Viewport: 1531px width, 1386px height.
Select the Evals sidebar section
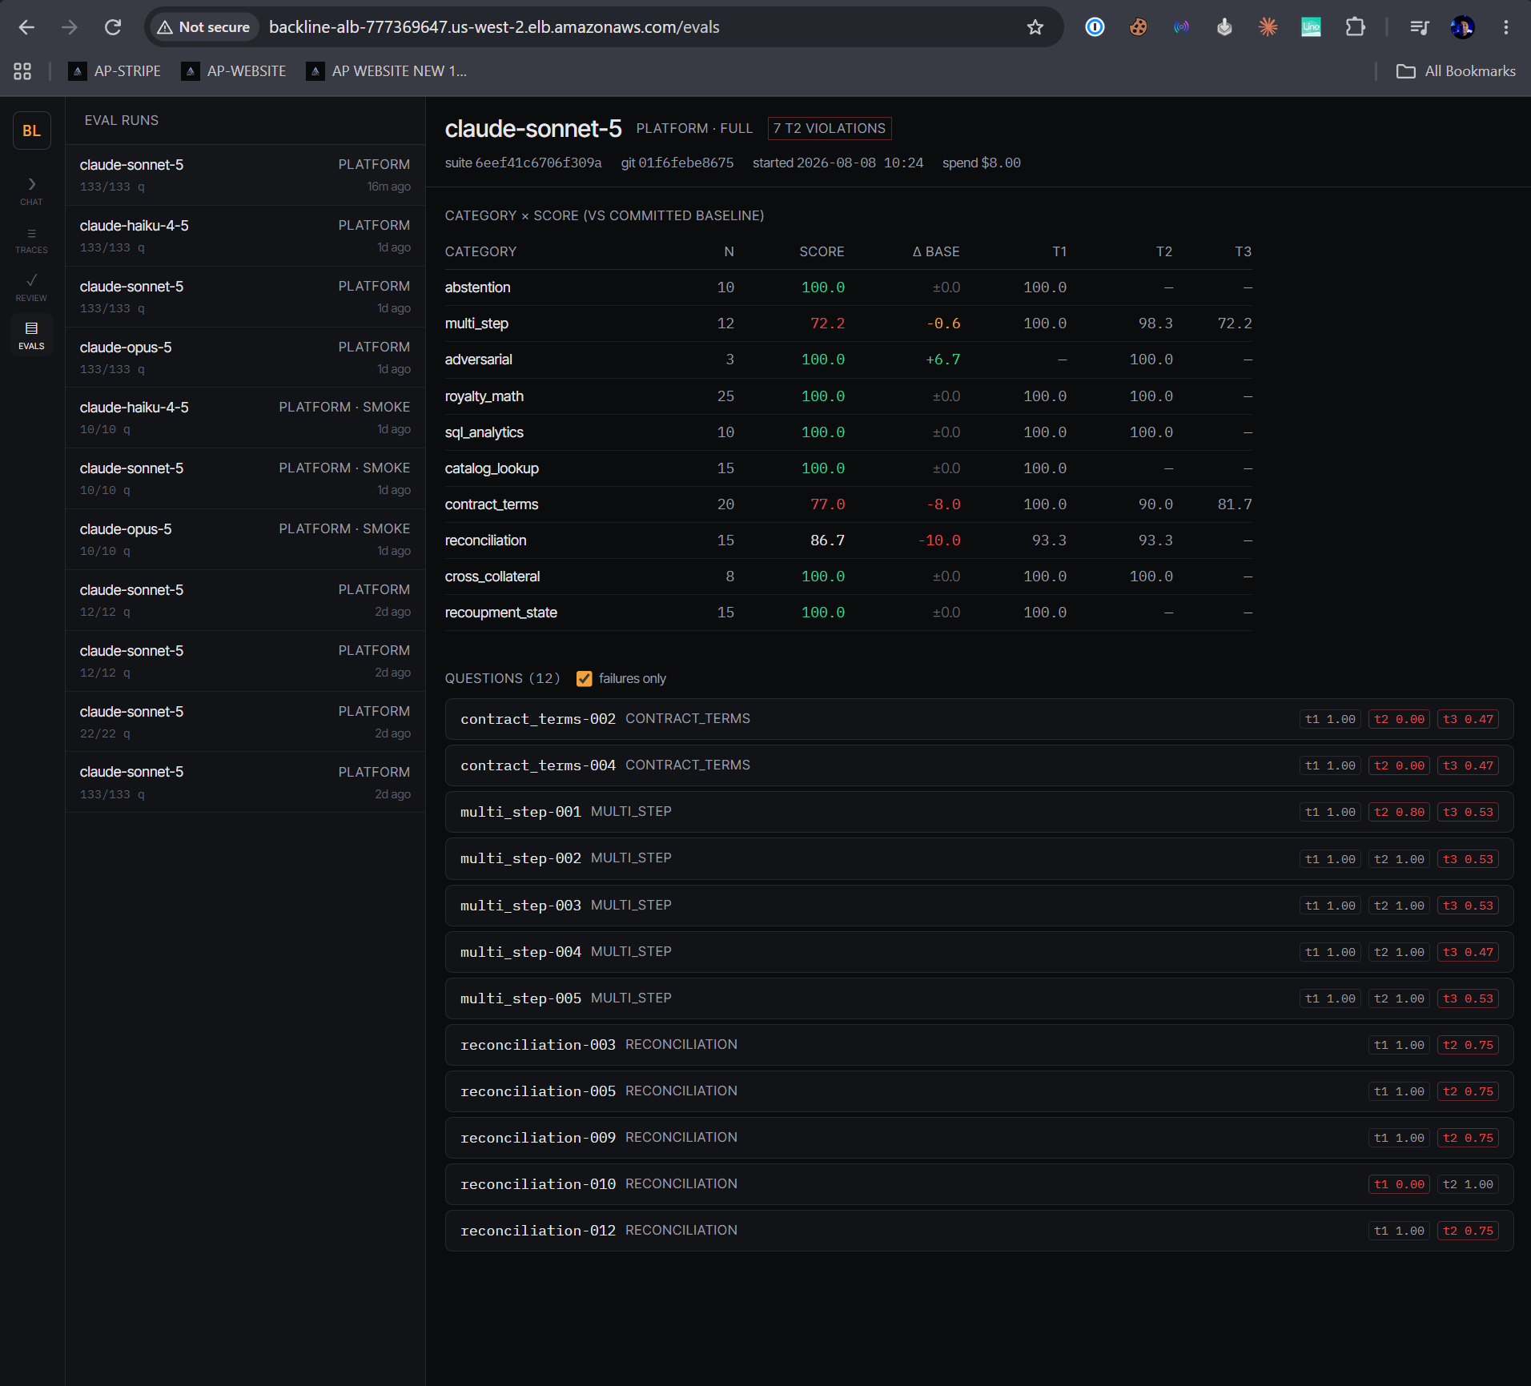click(x=31, y=335)
